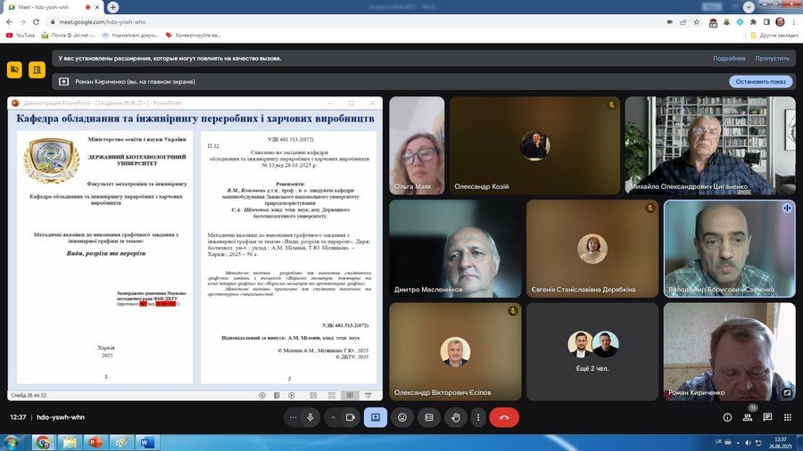The width and height of the screenshot is (803, 451).
Task: Open the in-call chat panel
Action: (x=767, y=416)
